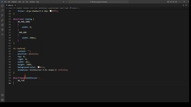191x107 pixels.
Task: Open the last extension icon above Accounts
Action: [2, 34]
